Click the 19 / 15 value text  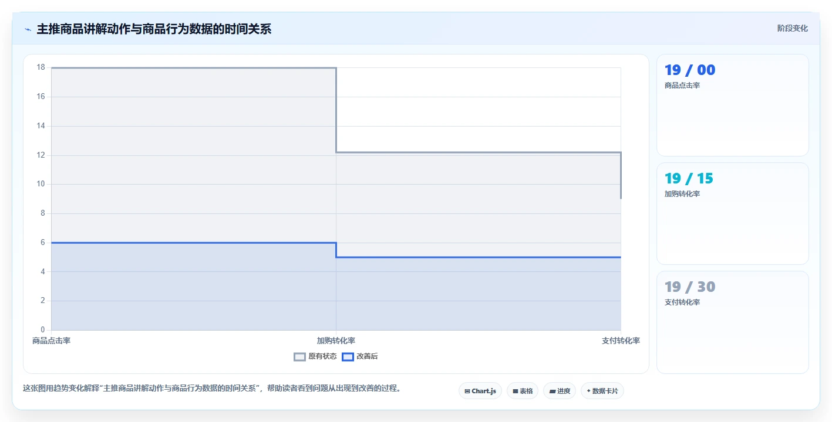click(x=689, y=179)
